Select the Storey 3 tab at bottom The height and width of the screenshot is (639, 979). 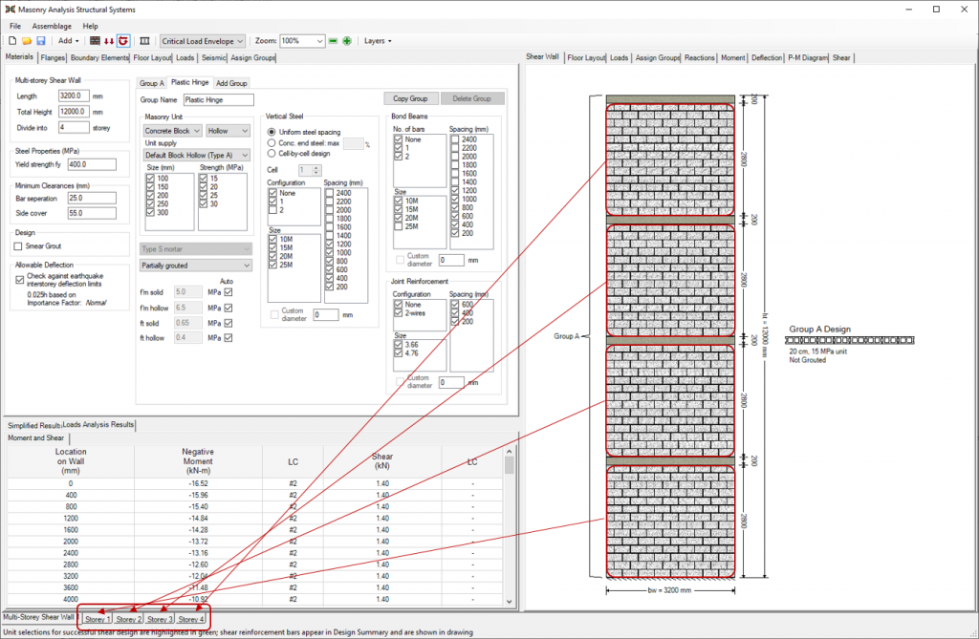[x=161, y=620]
